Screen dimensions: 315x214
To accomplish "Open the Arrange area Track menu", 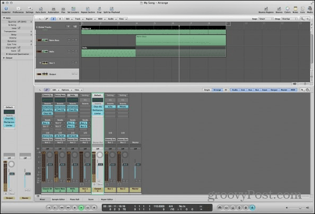I will [x=79, y=19].
